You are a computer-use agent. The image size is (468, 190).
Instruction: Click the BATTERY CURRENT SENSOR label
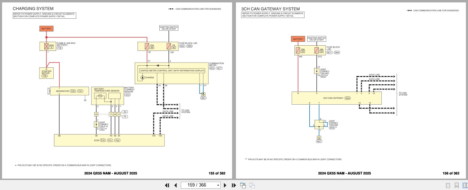pyautogui.click(x=129, y=90)
